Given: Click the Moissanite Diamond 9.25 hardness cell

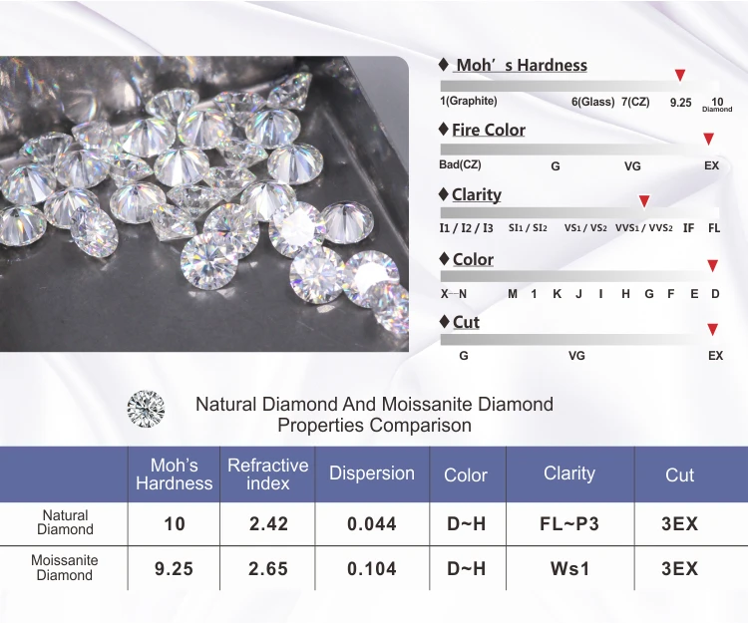Looking at the screenshot, I should coord(175,568).
